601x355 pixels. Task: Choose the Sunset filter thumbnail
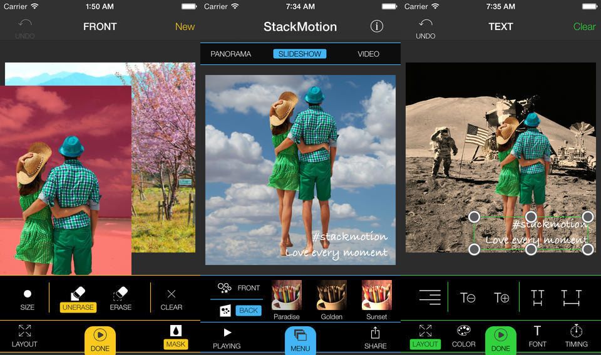[376, 299]
